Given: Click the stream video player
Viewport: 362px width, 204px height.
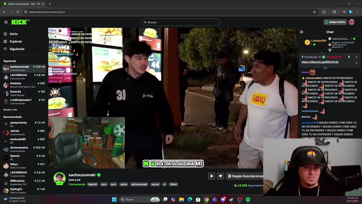Looking at the screenshot, I should click(x=173, y=98).
